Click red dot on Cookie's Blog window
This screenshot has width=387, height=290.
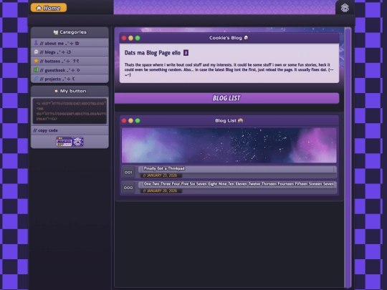[124, 38]
